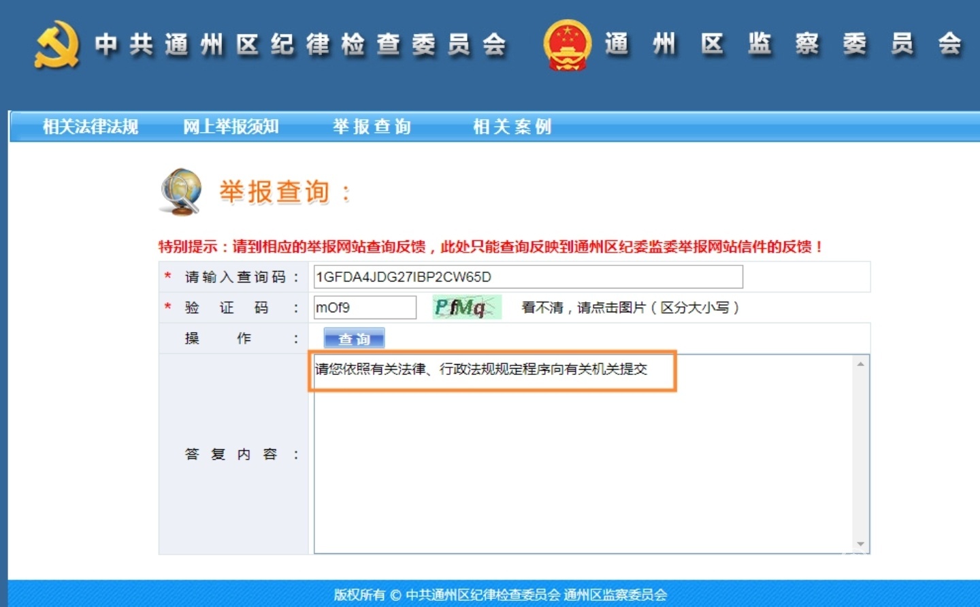
Task: Click the scroll down arrow in reply box
Action: coord(861,544)
